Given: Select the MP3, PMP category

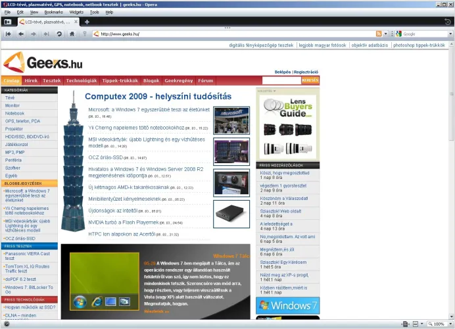Looking at the screenshot, I should (x=15, y=152).
